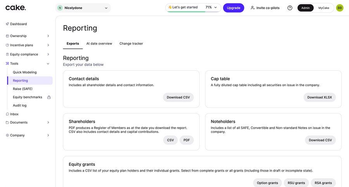The image size is (349, 187).
Task: Click the Dashboard rocket icon
Action: (x=7, y=24)
